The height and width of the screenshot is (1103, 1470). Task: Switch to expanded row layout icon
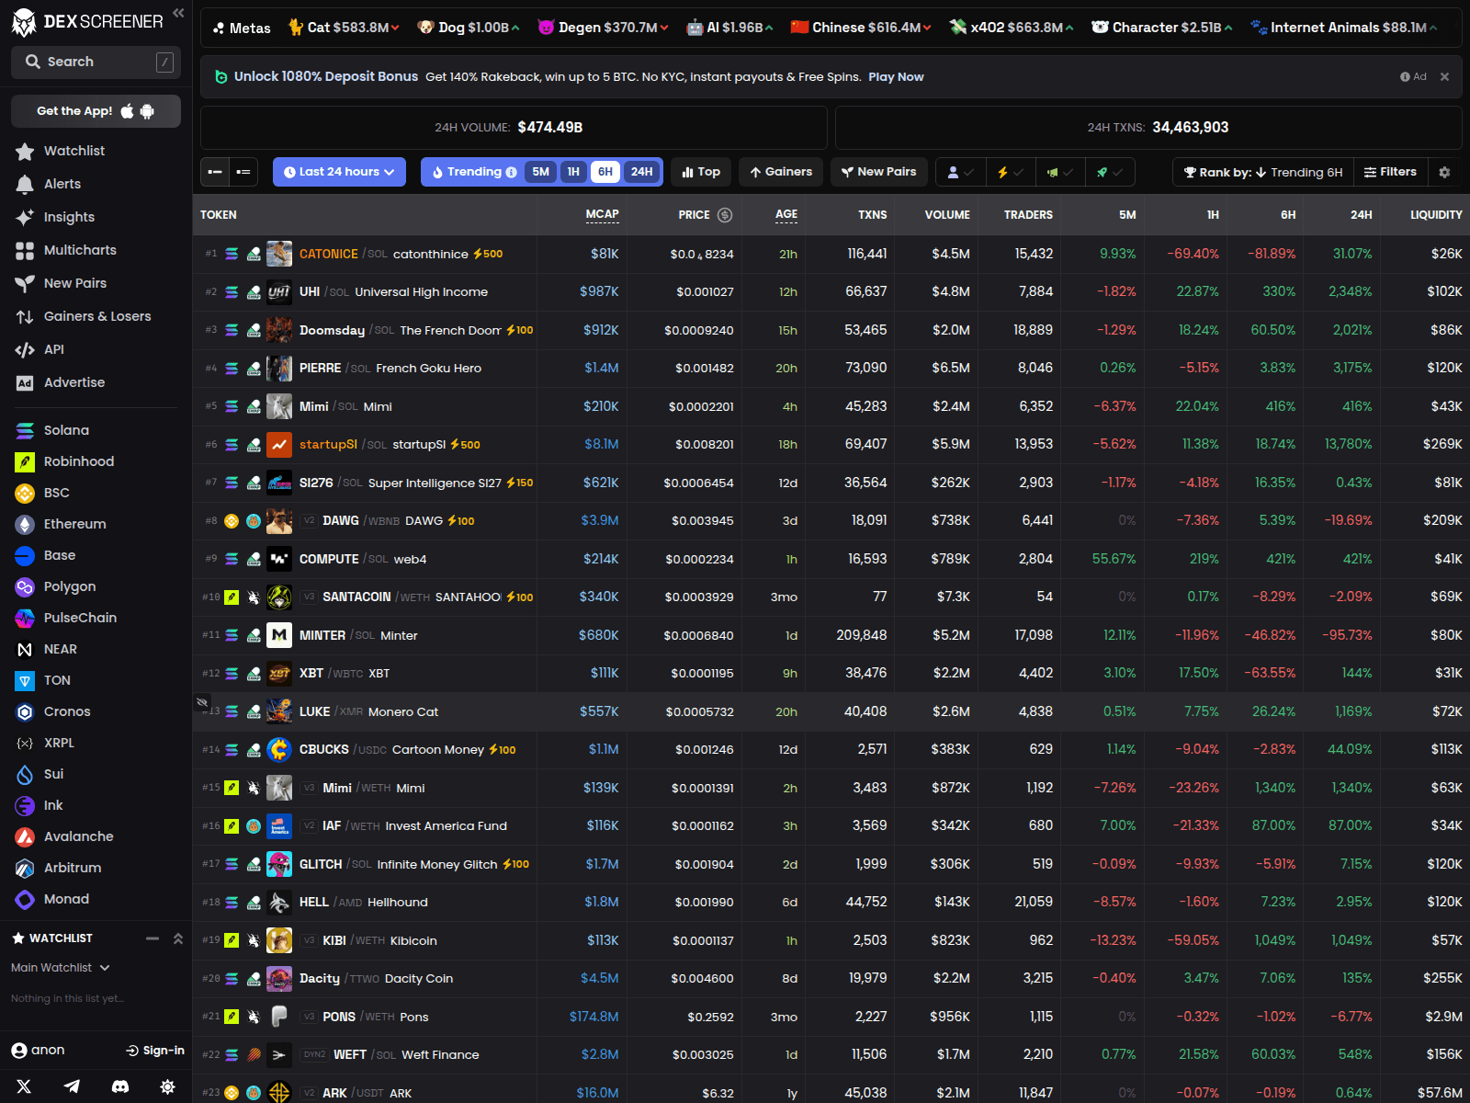click(x=243, y=172)
